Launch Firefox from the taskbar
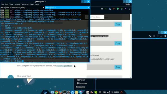Image resolution: width=167 pixels, height=94 pixels. 60,92
